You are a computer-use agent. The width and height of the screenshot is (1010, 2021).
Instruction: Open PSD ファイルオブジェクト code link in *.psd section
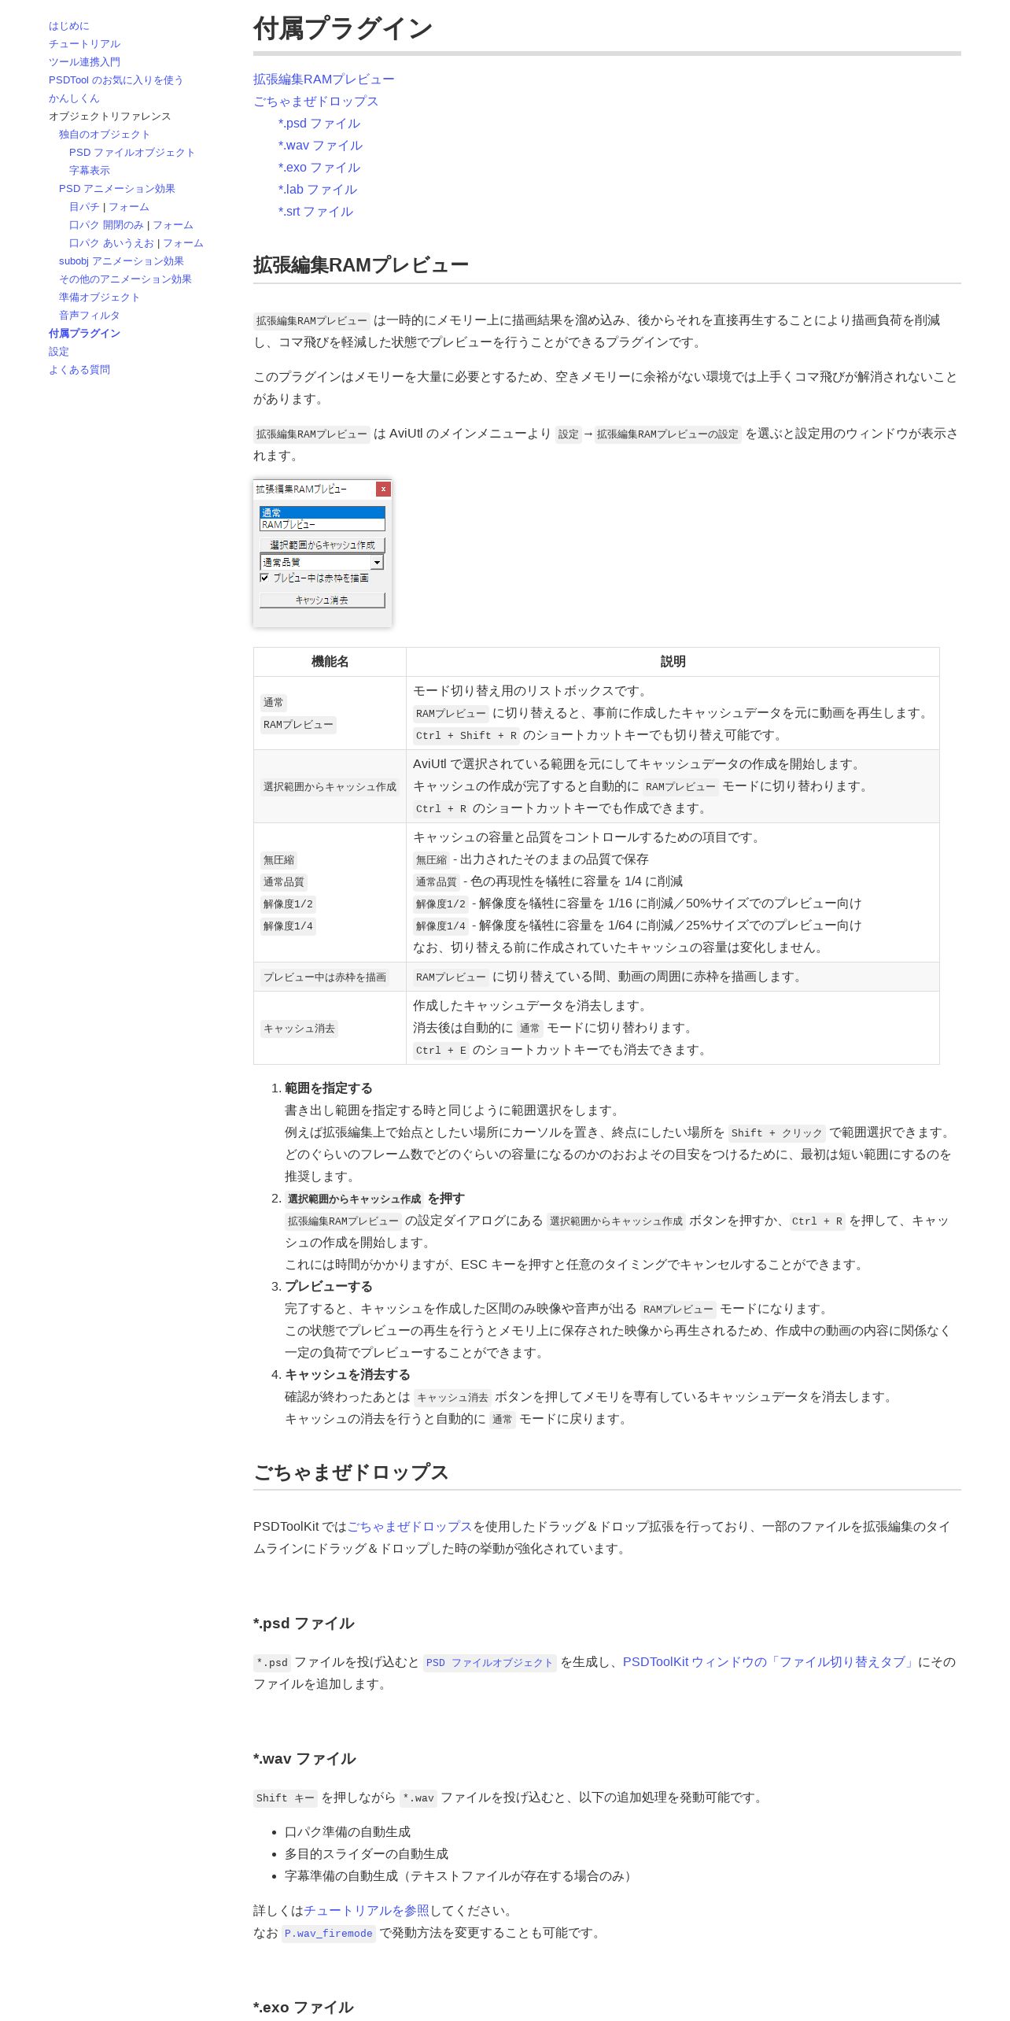tap(490, 1663)
